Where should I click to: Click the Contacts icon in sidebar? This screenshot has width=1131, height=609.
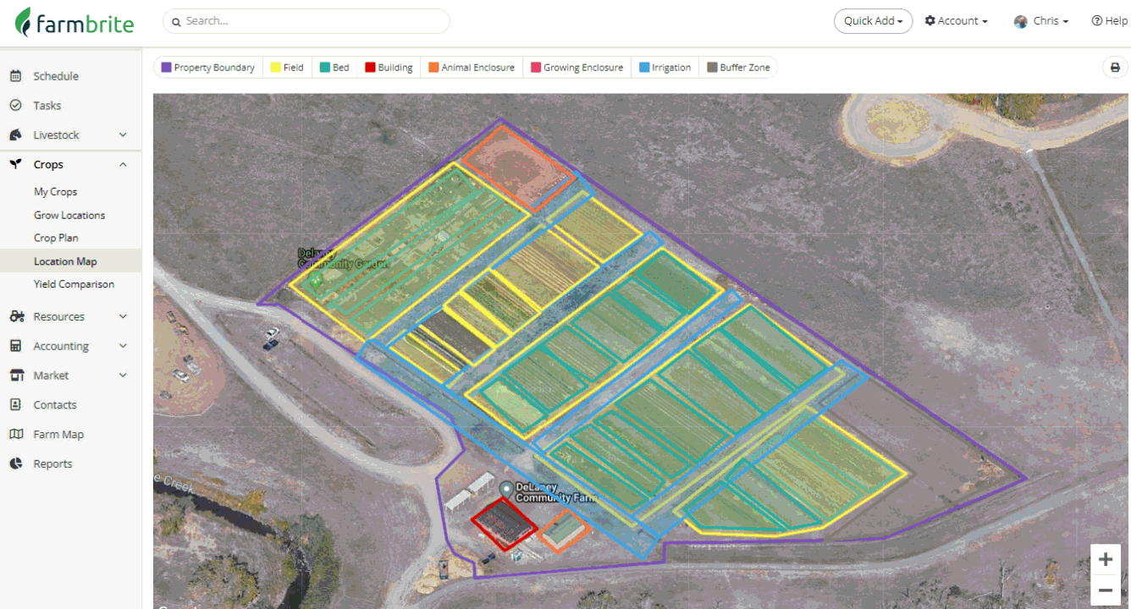[15, 404]
